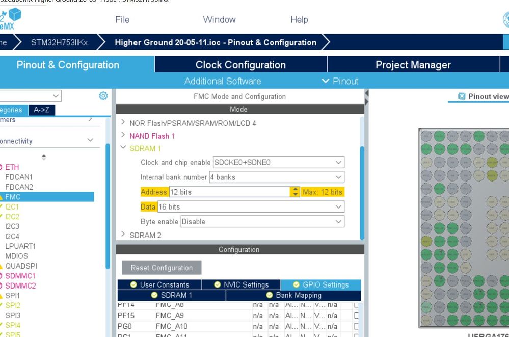Expand the NAND Flash 1 section

[123, 135]
